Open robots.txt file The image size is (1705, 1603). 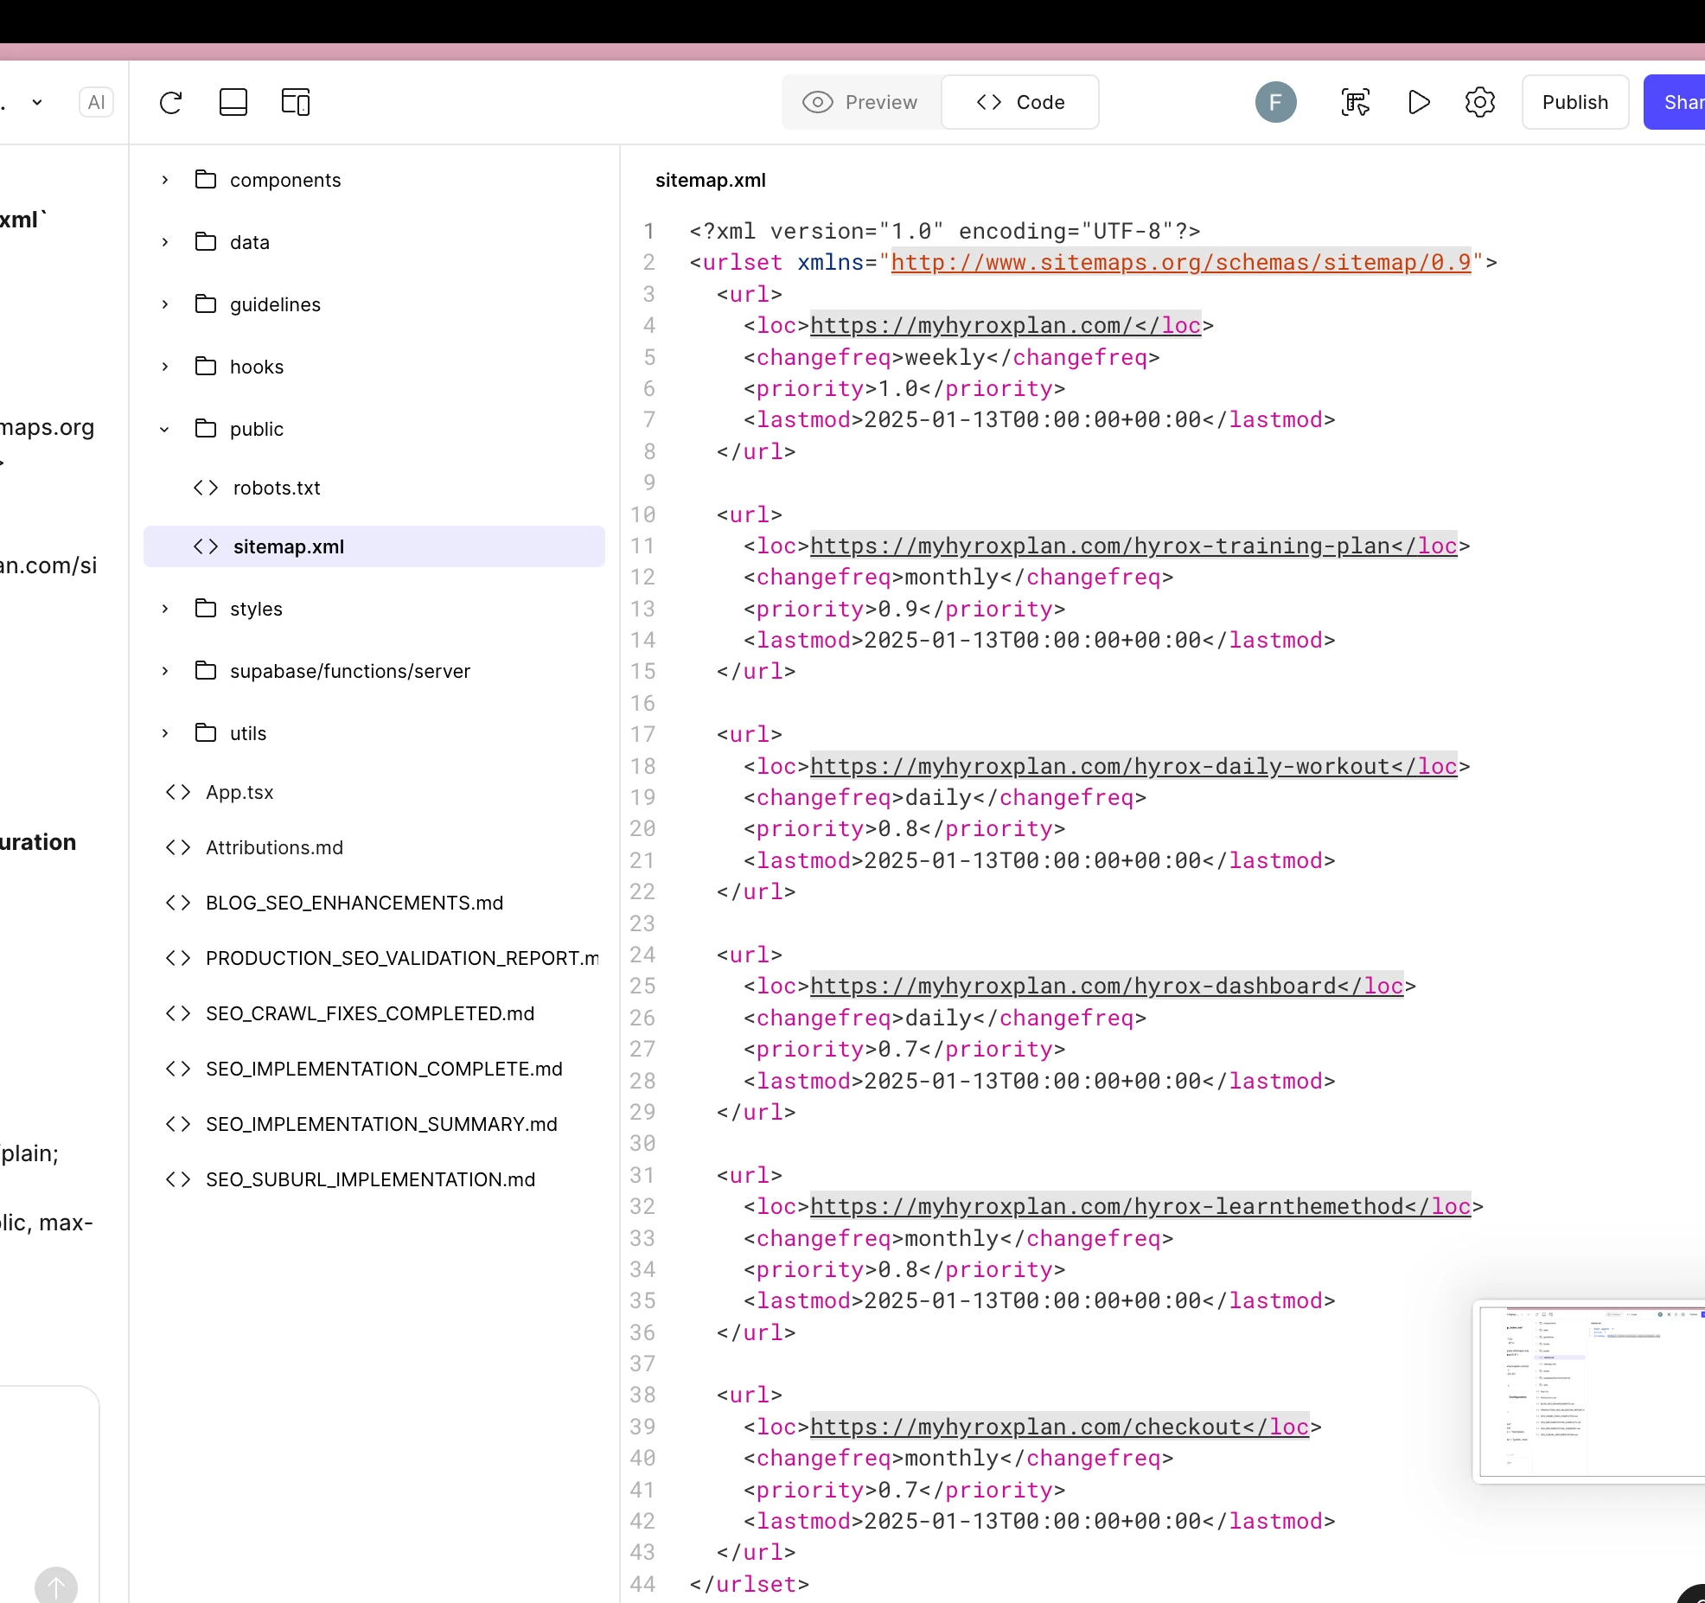pyautogui.click(x=277, y=488)
